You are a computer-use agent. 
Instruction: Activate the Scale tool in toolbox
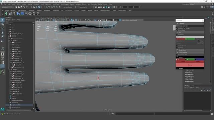point(2,41)
